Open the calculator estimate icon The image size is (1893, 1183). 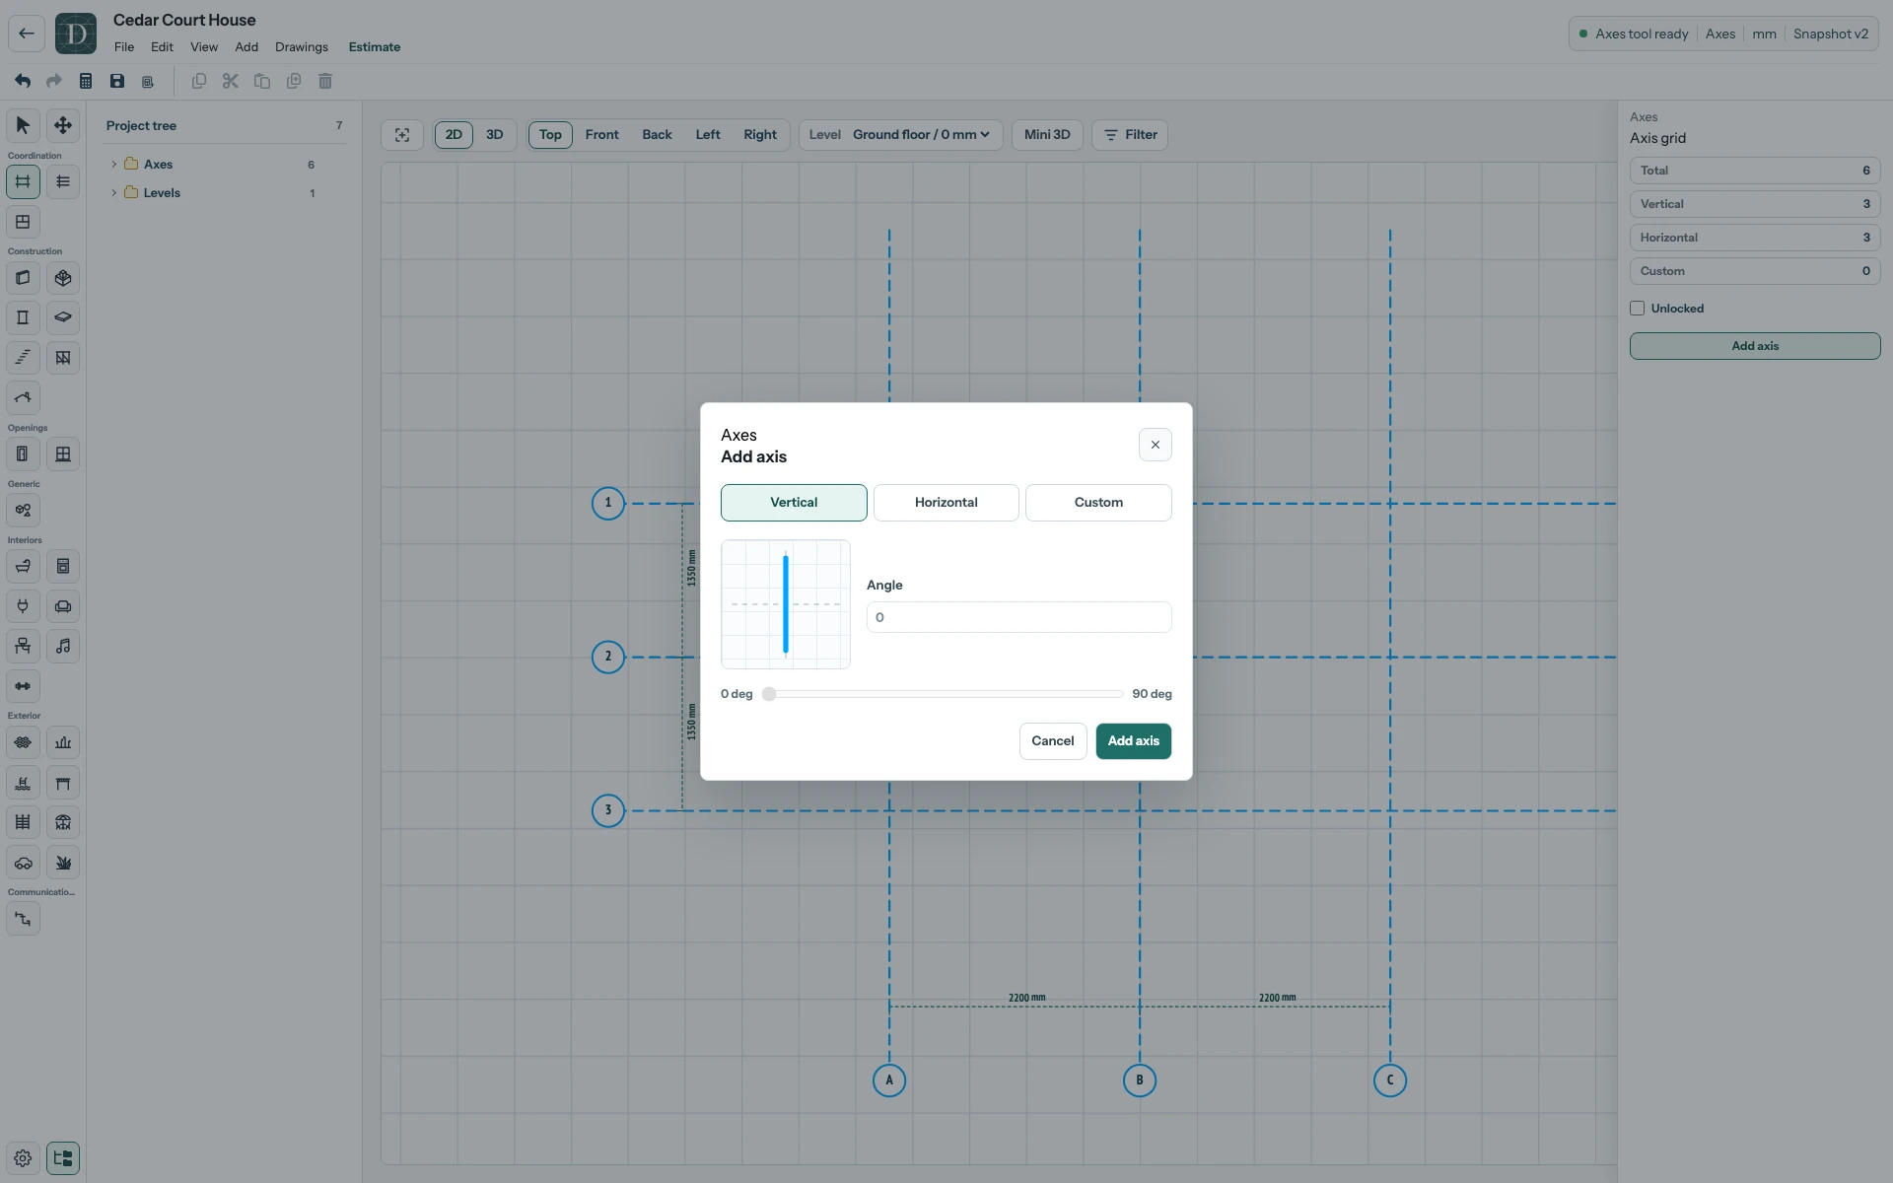point(86,81)
